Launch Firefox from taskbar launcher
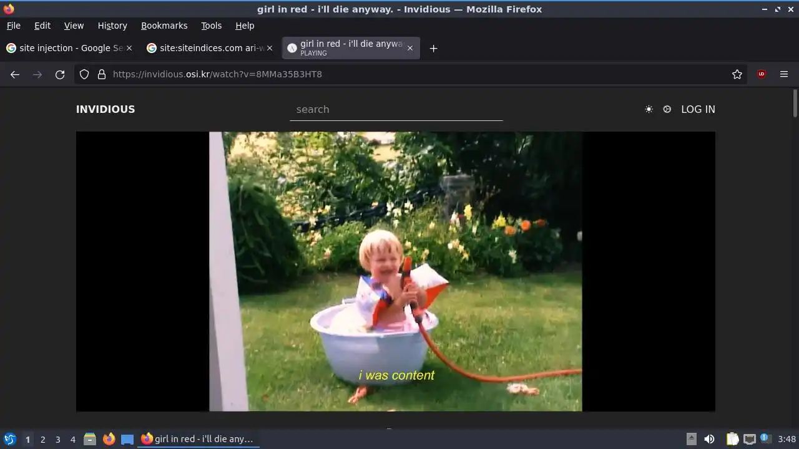799x449 pixels. 109,439
